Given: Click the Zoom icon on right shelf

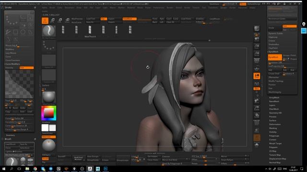Looking at the screenshot, I should click(x=257, y=46).
